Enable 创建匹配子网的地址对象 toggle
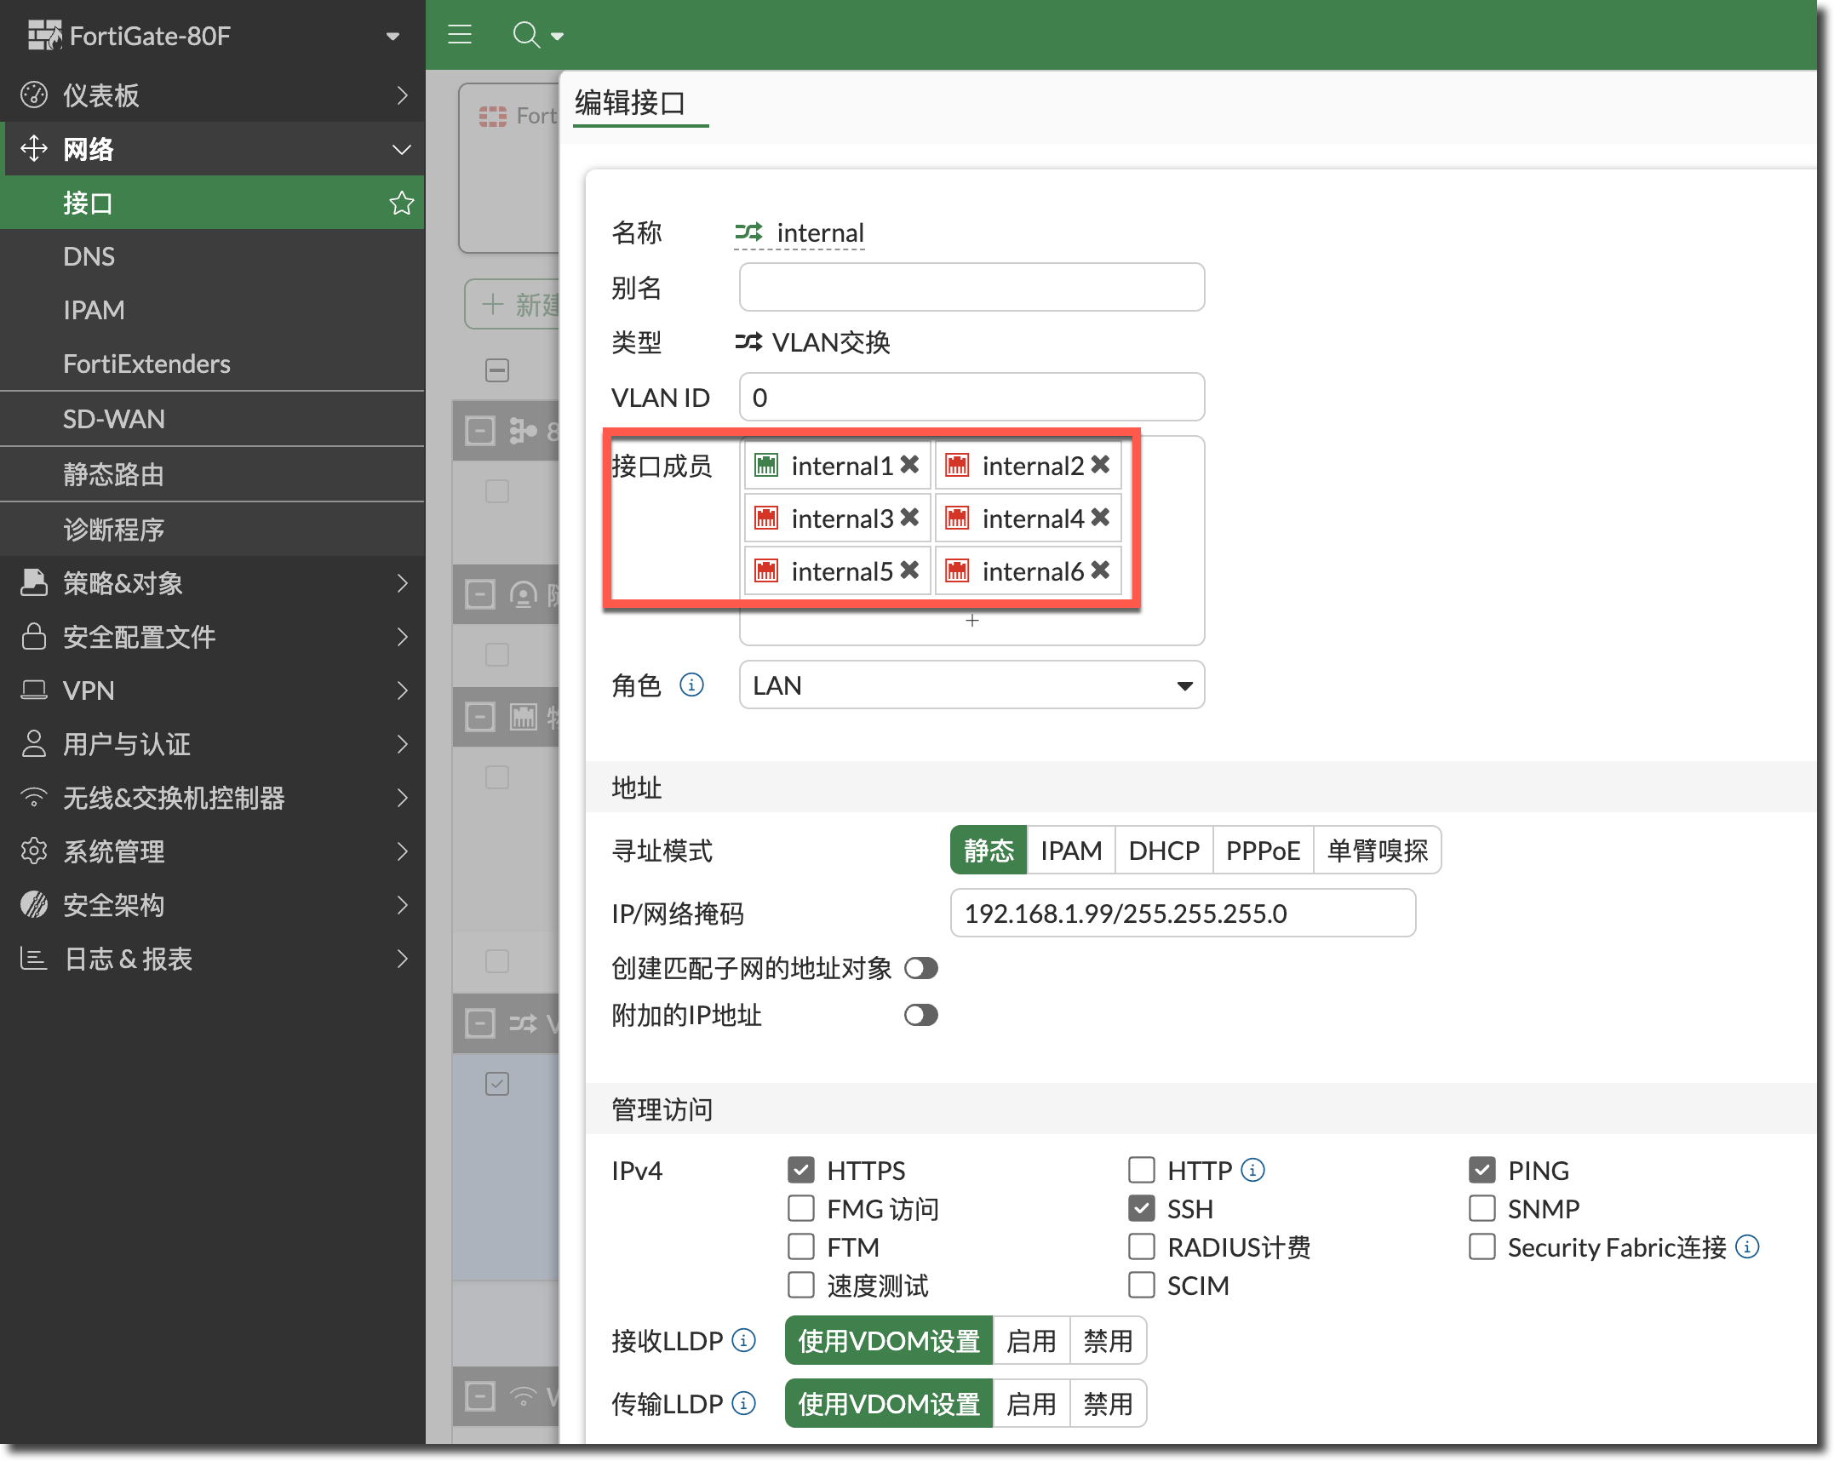 [920, 968]
